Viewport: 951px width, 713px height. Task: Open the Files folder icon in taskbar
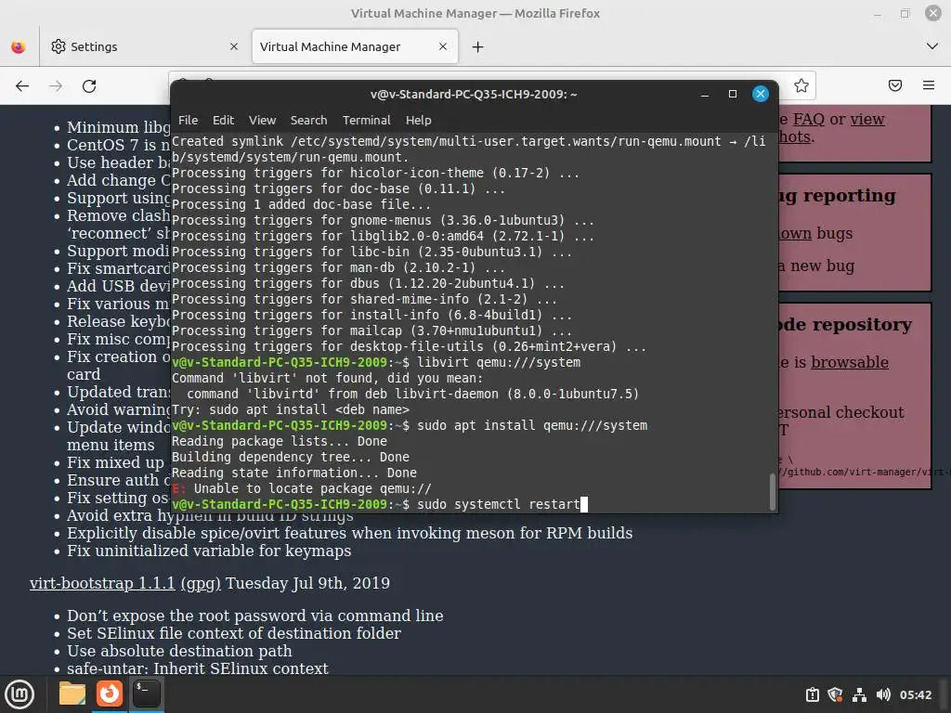click(x=72, y=694)
